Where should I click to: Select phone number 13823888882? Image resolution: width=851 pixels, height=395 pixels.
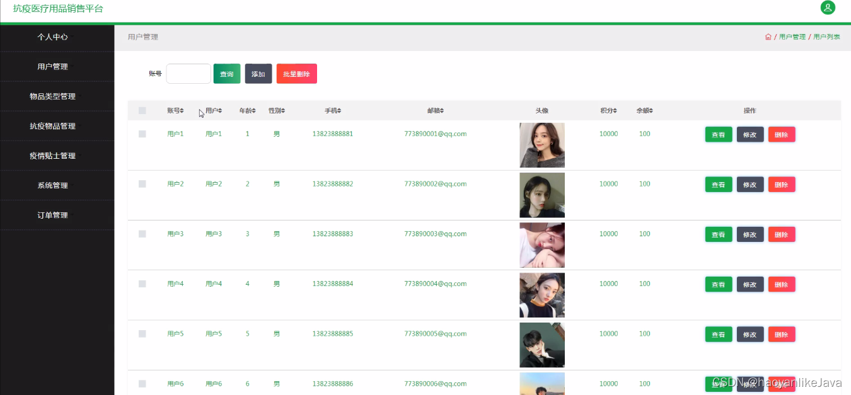coord(333,184)
